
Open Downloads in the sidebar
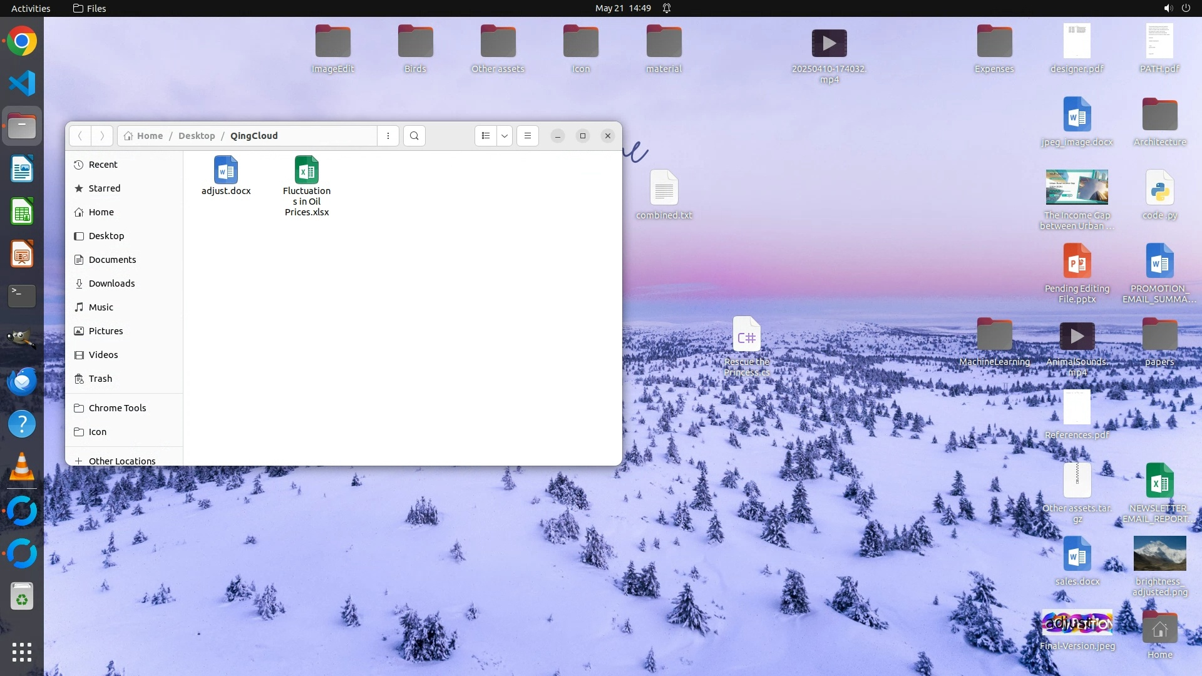[x=111, y=284]
